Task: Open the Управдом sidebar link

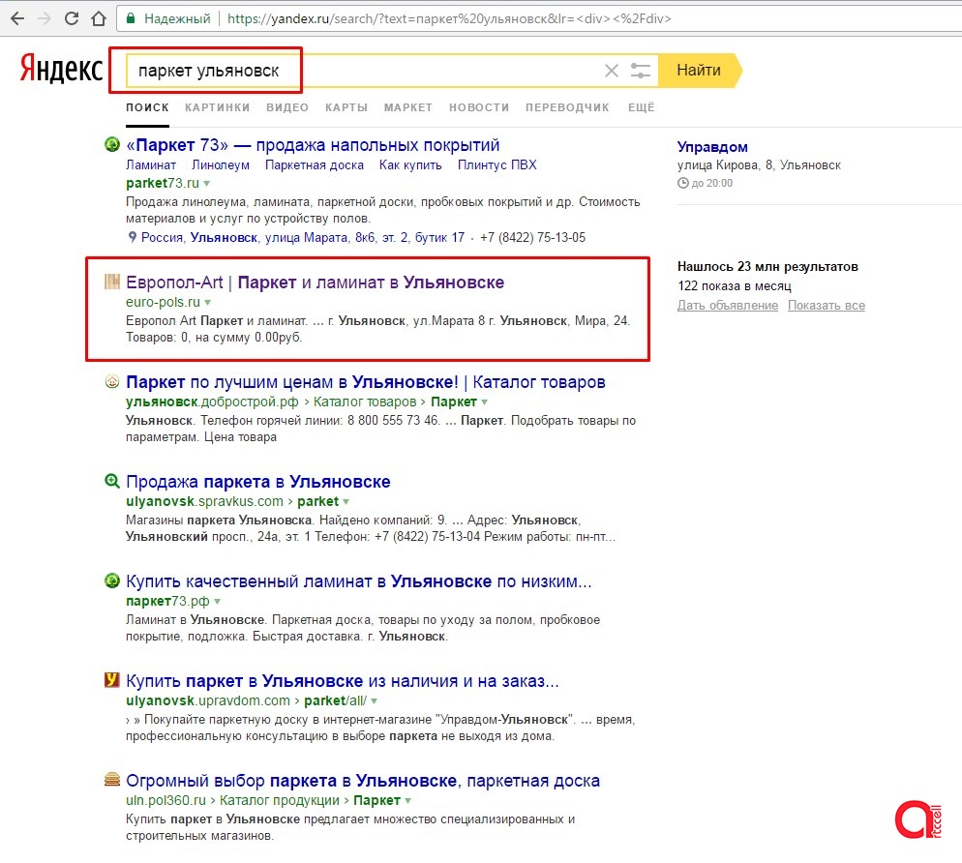Action: 712,147
